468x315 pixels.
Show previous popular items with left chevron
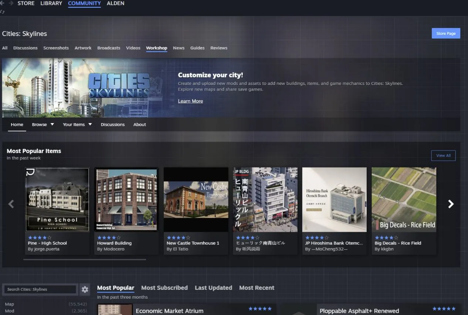pos(11,204)
